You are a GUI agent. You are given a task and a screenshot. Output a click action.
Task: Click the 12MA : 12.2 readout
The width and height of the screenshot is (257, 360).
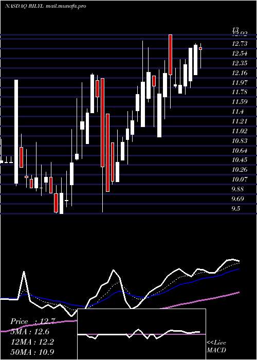[x=32, y=342]
